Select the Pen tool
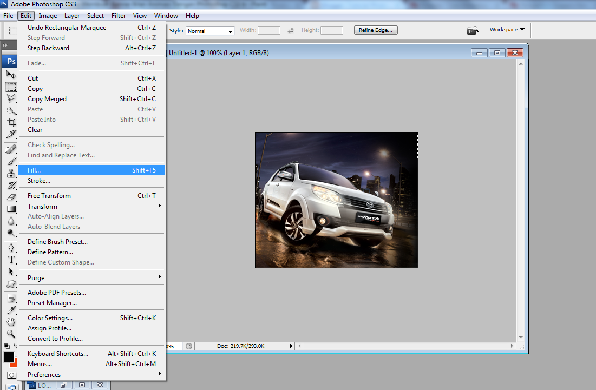 (x=11, y=248)
